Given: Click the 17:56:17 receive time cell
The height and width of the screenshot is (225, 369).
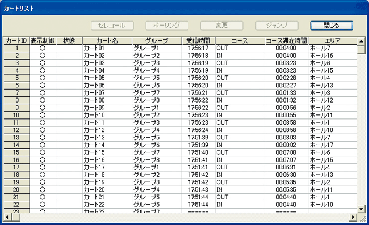Looking at the screenshot, I should 198,48.
